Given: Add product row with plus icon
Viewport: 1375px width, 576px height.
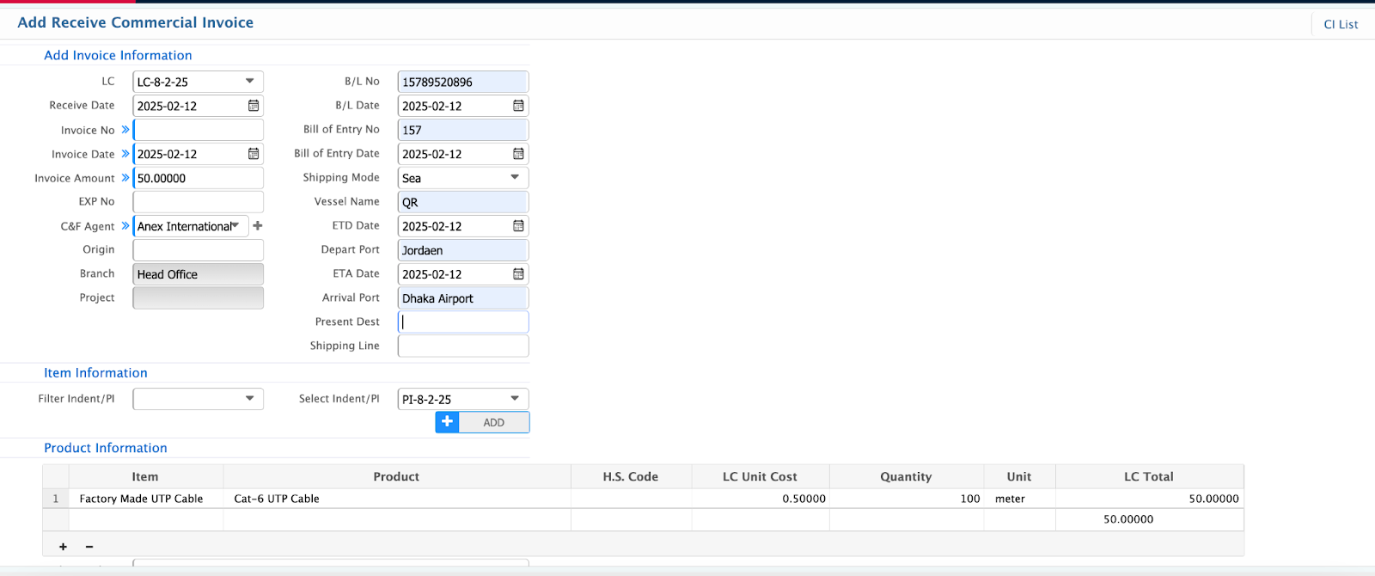Looking at the screenshot, I should 63,547.
